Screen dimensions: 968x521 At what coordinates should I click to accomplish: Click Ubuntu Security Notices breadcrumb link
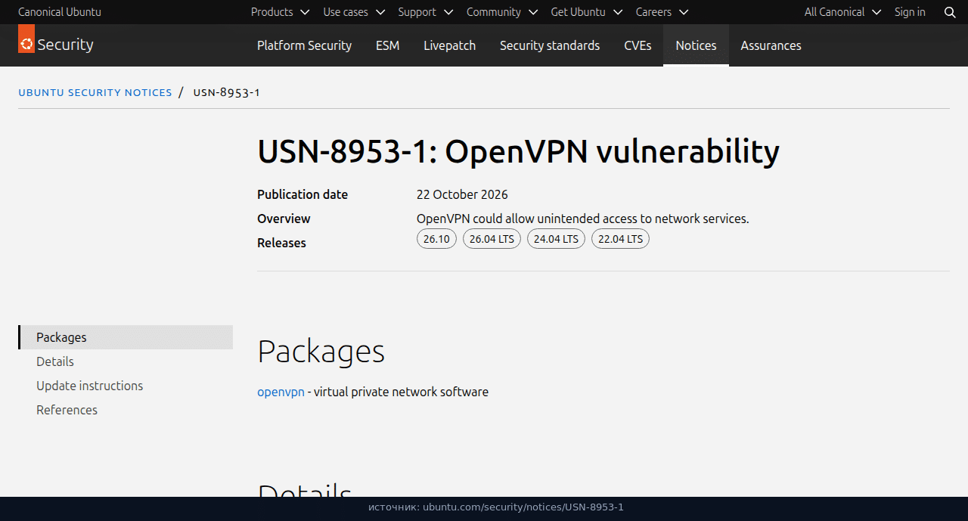click(95, 92)
